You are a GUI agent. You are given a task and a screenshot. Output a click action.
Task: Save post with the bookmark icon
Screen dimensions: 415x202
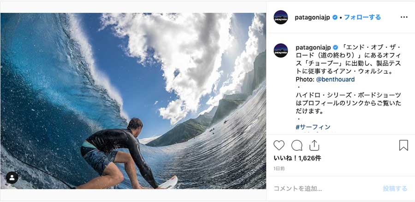(x=403, y=145)
